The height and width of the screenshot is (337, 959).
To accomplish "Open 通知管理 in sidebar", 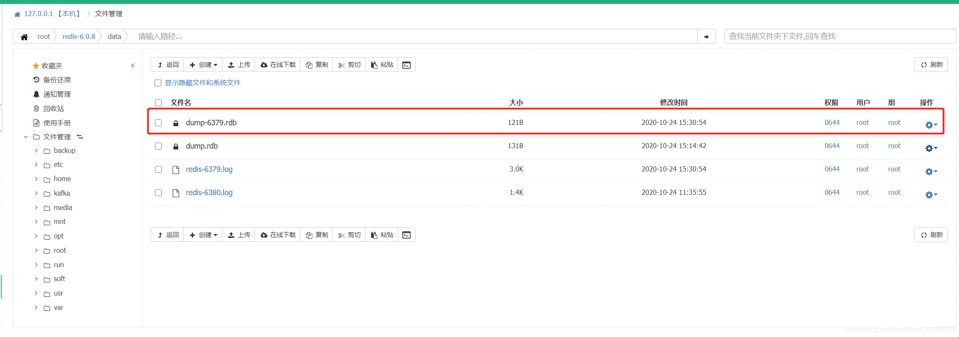I will (52, 94).
